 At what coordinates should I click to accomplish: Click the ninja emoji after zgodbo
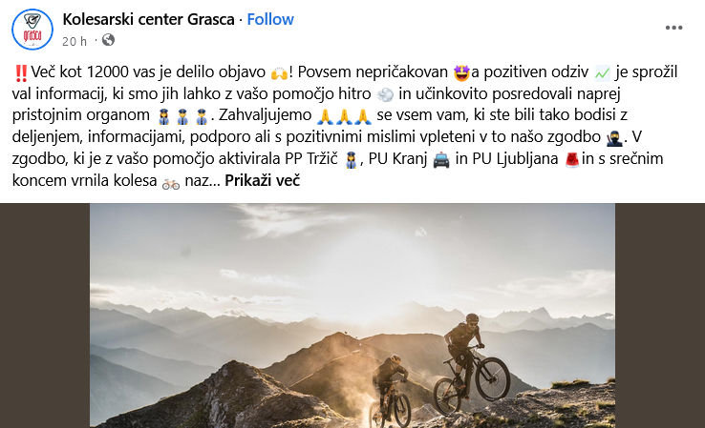[x=614, y=138]
